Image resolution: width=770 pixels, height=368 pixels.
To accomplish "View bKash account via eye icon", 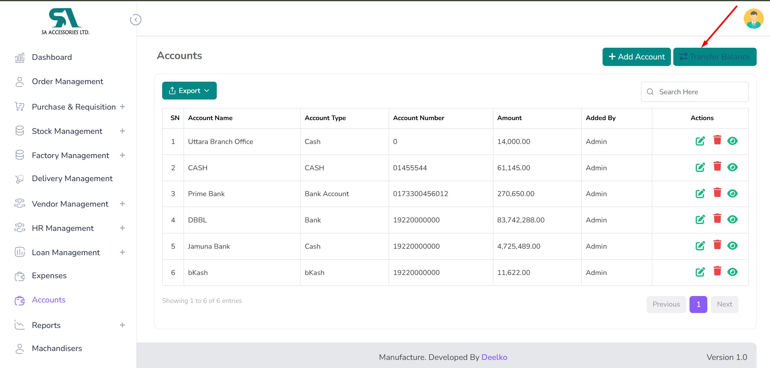I will coord(732,272).
